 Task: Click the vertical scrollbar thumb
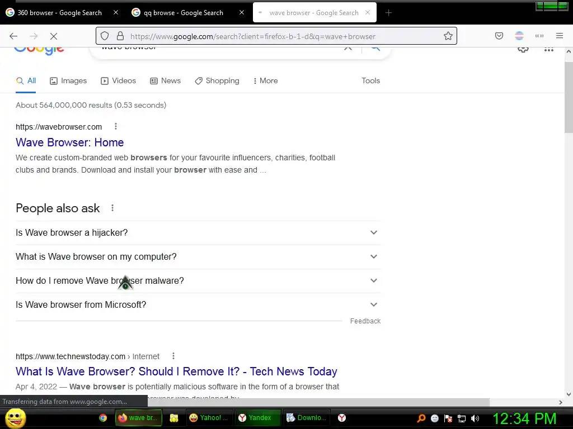[569, 97]
